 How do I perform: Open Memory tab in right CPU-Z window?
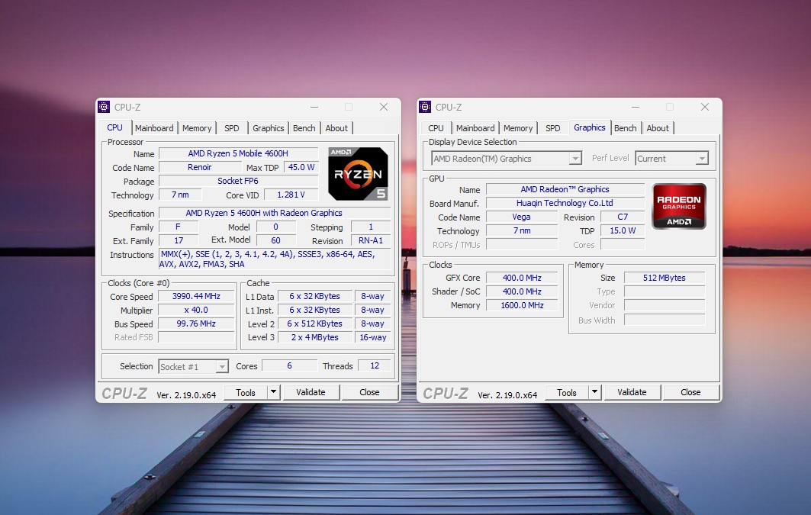[518, 128]
